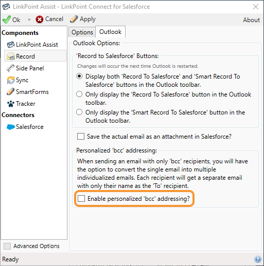The width and height of the screenshot is (264, 266).
Task: Switch to the Options tab
Action: 82,32
